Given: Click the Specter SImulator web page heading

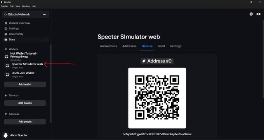Looking at the screenshot, I should (x=129, y=37).
